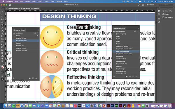Open the Table menu
Screen dimensions: 175x109
47,1
